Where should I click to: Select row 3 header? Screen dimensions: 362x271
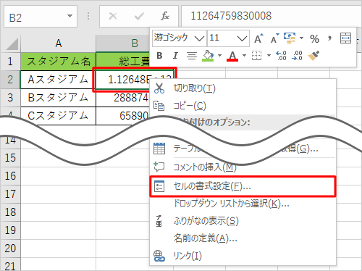point(10,98)
